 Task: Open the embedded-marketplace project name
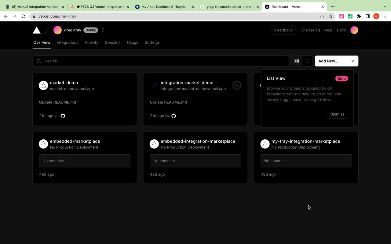75,141
